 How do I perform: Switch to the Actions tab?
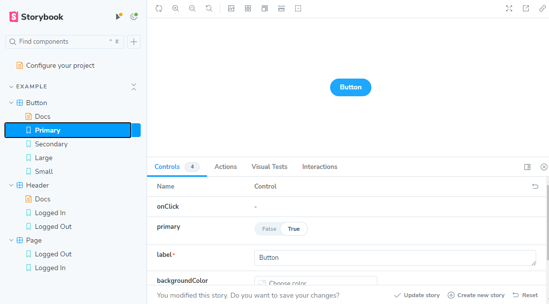click(225, 167)
